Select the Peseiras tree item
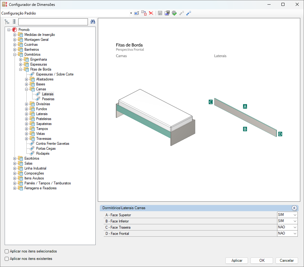304x267 pixels. (48, 99)
